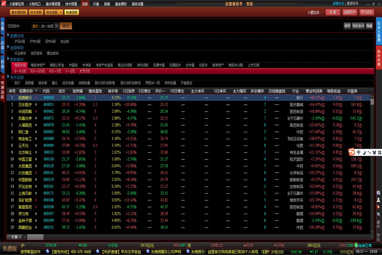Viewport: 382px width, 255px height.
Task: Select the screenshot crop icon
Action: click(378, 214)
